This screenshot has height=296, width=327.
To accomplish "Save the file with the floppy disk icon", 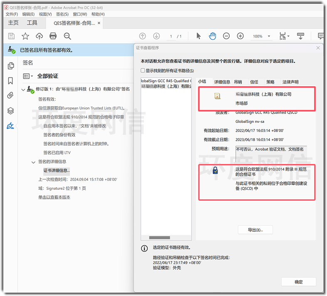I will [x=11, y=36].
